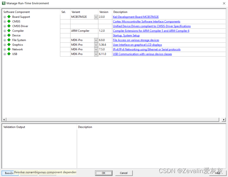Image resolution: width=228 pixels, height=177 pixels.
Task: Expand the CMSIS Driver tree node
Action: pos(5,26)
